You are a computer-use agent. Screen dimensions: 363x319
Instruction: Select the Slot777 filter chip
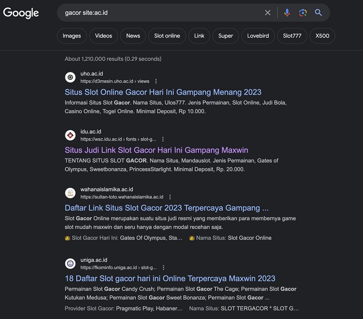tap(292, 36)
